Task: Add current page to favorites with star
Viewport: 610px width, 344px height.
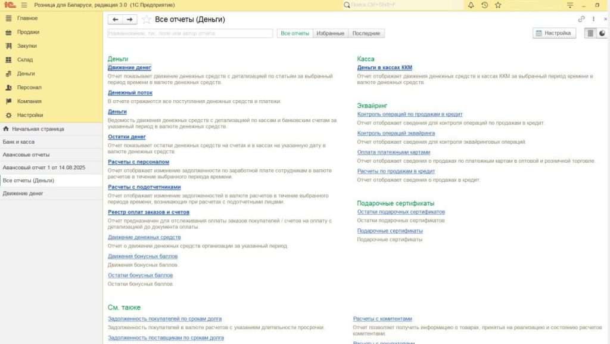Action: point(147,20)
